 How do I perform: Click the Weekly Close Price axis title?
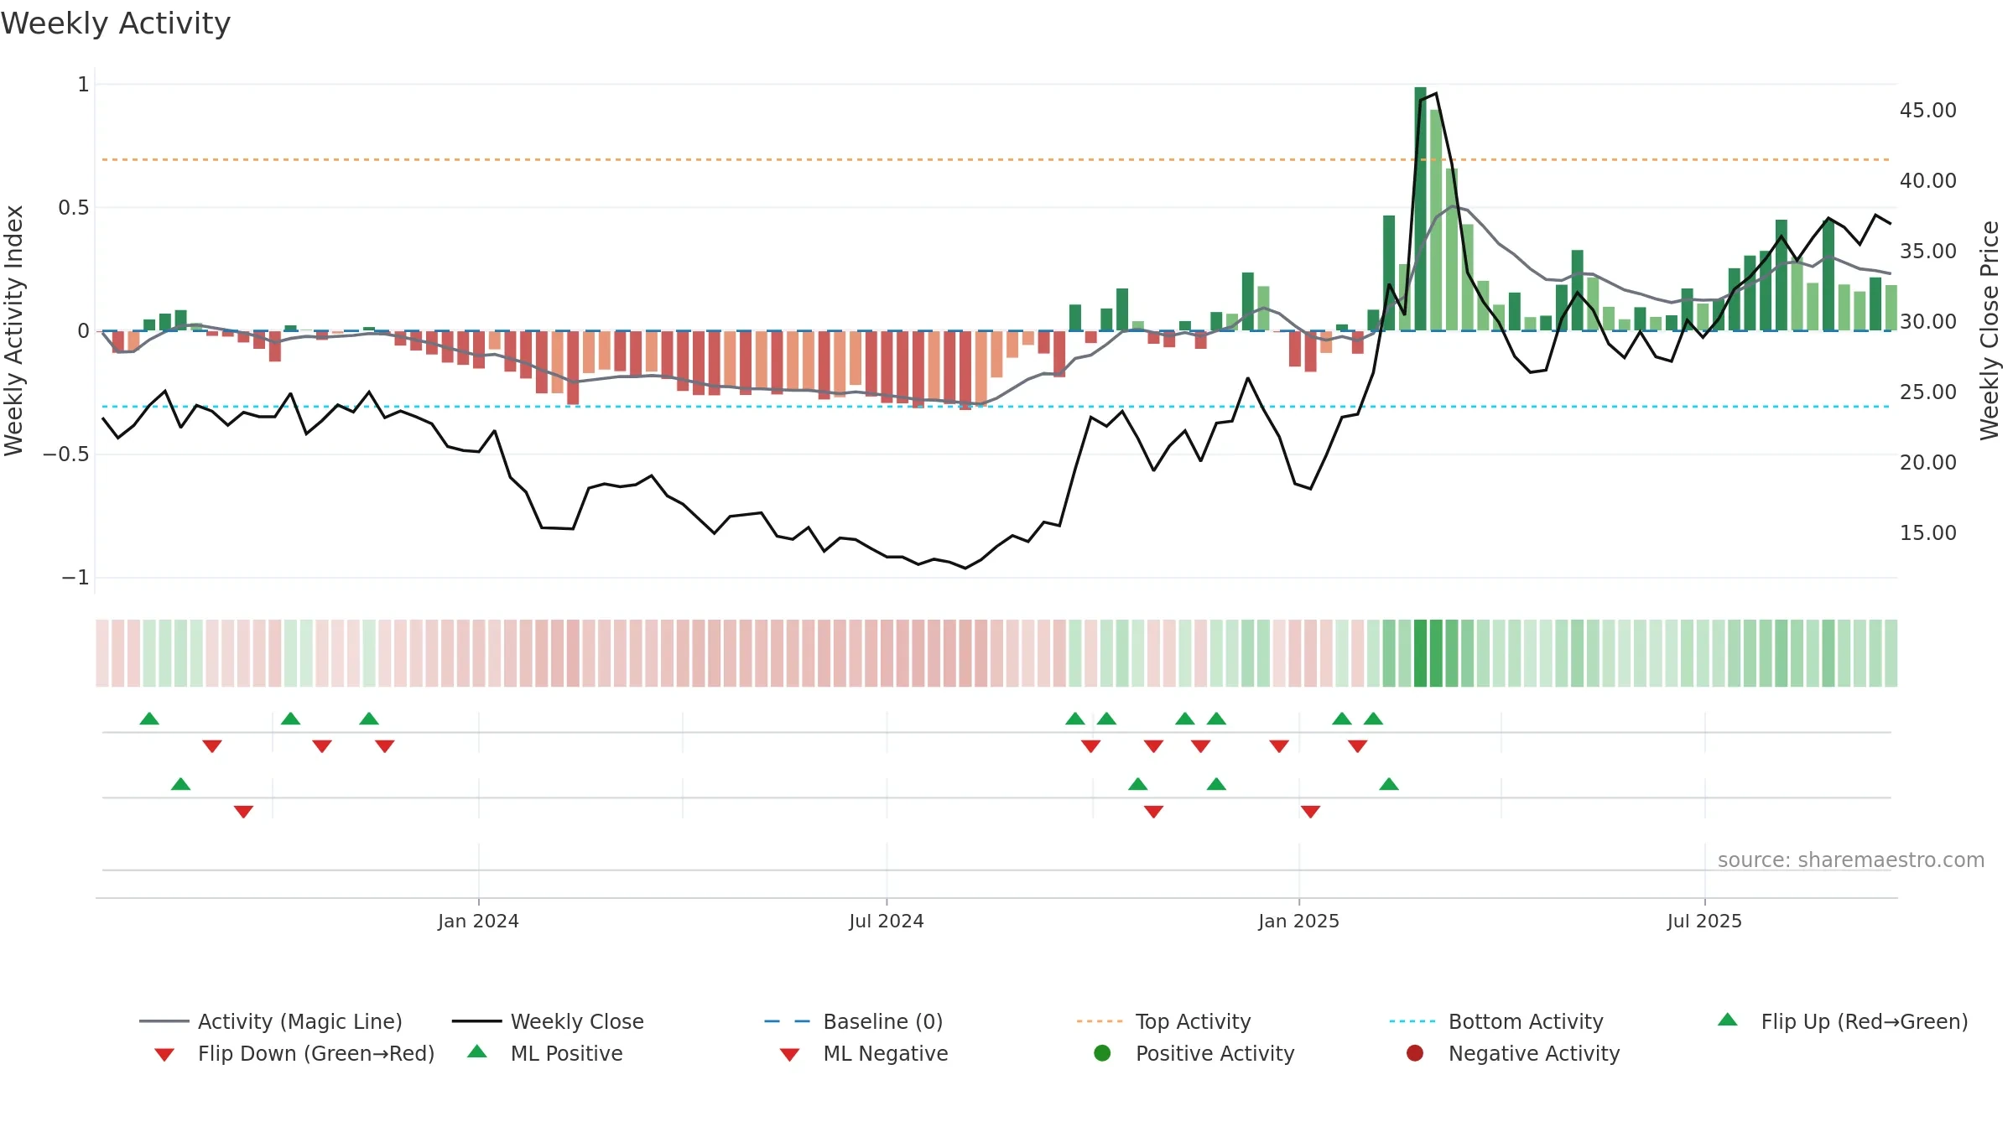(1990, 330)
